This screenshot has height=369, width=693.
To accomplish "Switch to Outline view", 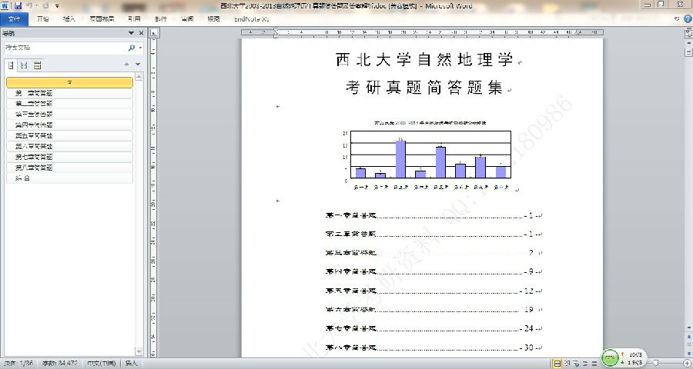I will click(585, 364).
